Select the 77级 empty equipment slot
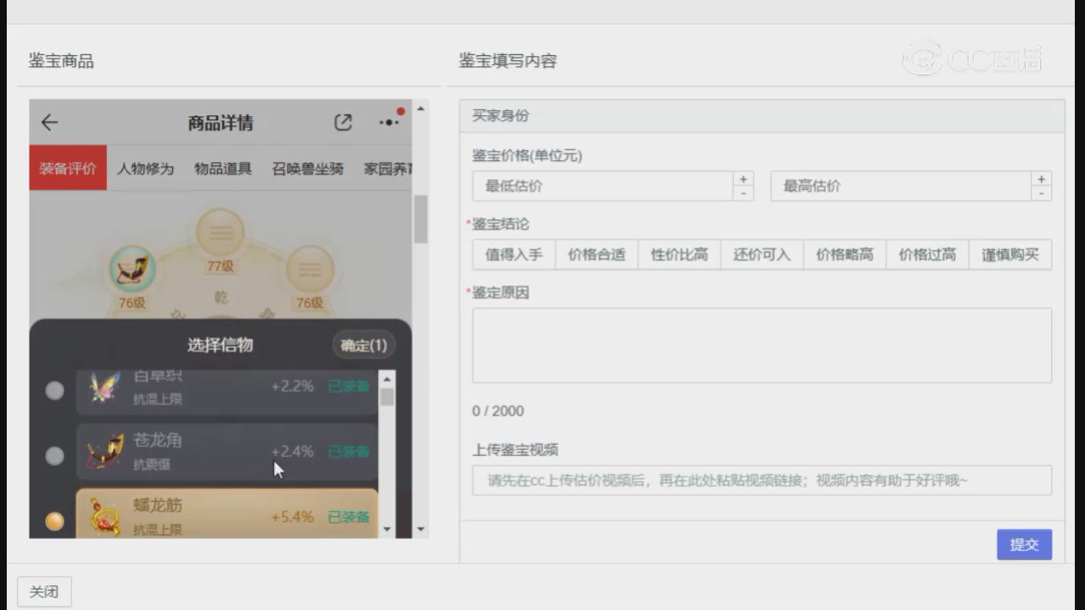This screenshot has height=610, width=1085. click(x=220, y=232)
